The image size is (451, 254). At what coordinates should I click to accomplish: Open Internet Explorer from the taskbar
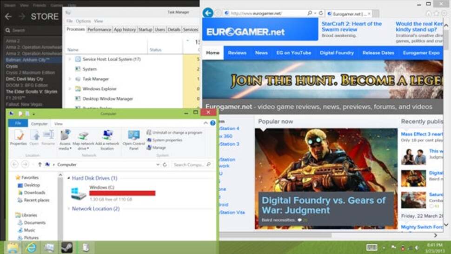pyautogui.click(x=31, y=247)
